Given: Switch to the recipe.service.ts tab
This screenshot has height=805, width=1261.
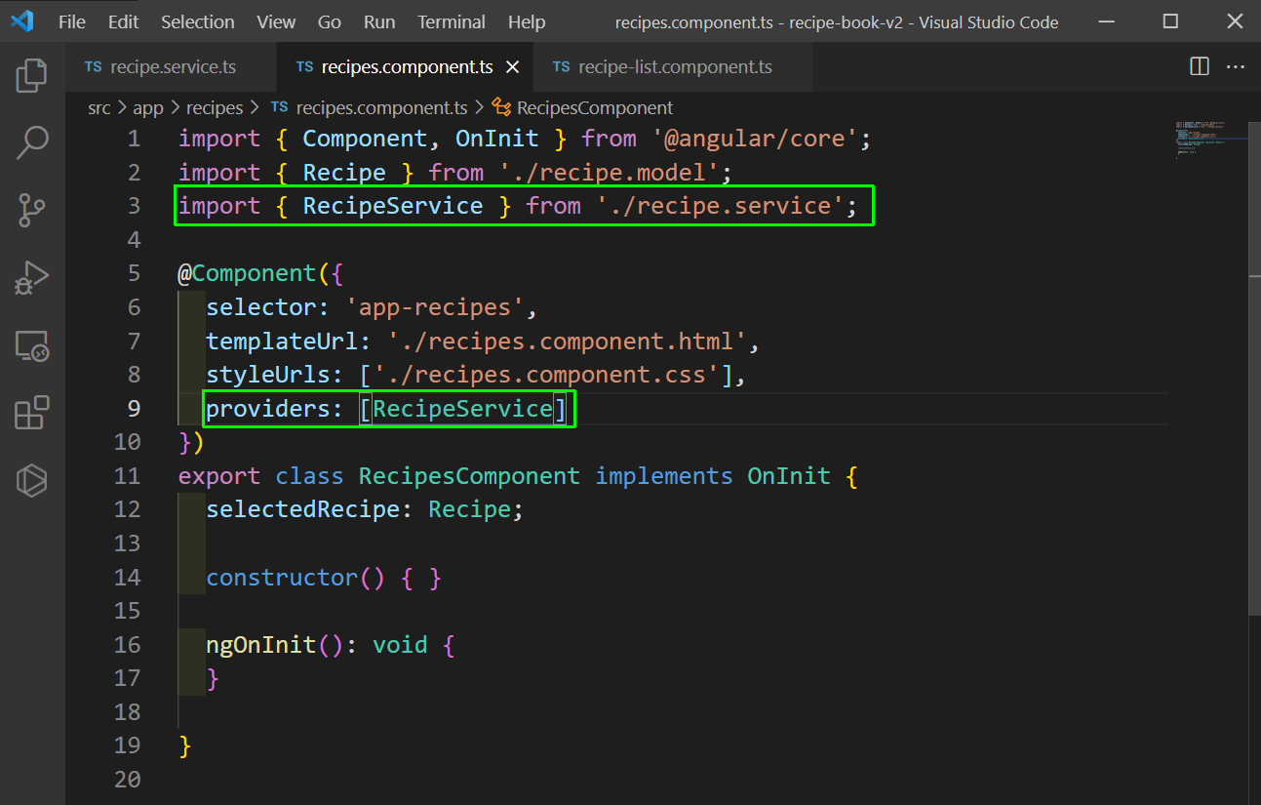Looking at the screenshot, I should tap(172, 67).
